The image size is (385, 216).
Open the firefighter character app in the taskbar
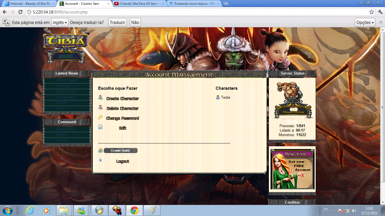click(x=117, y=211)
